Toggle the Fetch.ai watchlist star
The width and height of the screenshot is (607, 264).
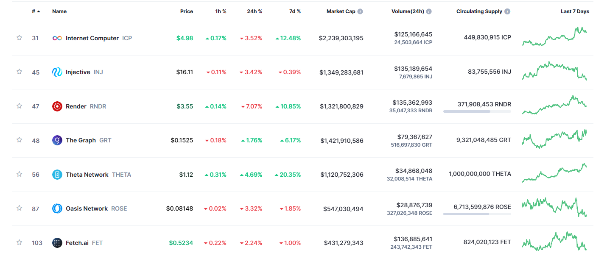point(19,242)
